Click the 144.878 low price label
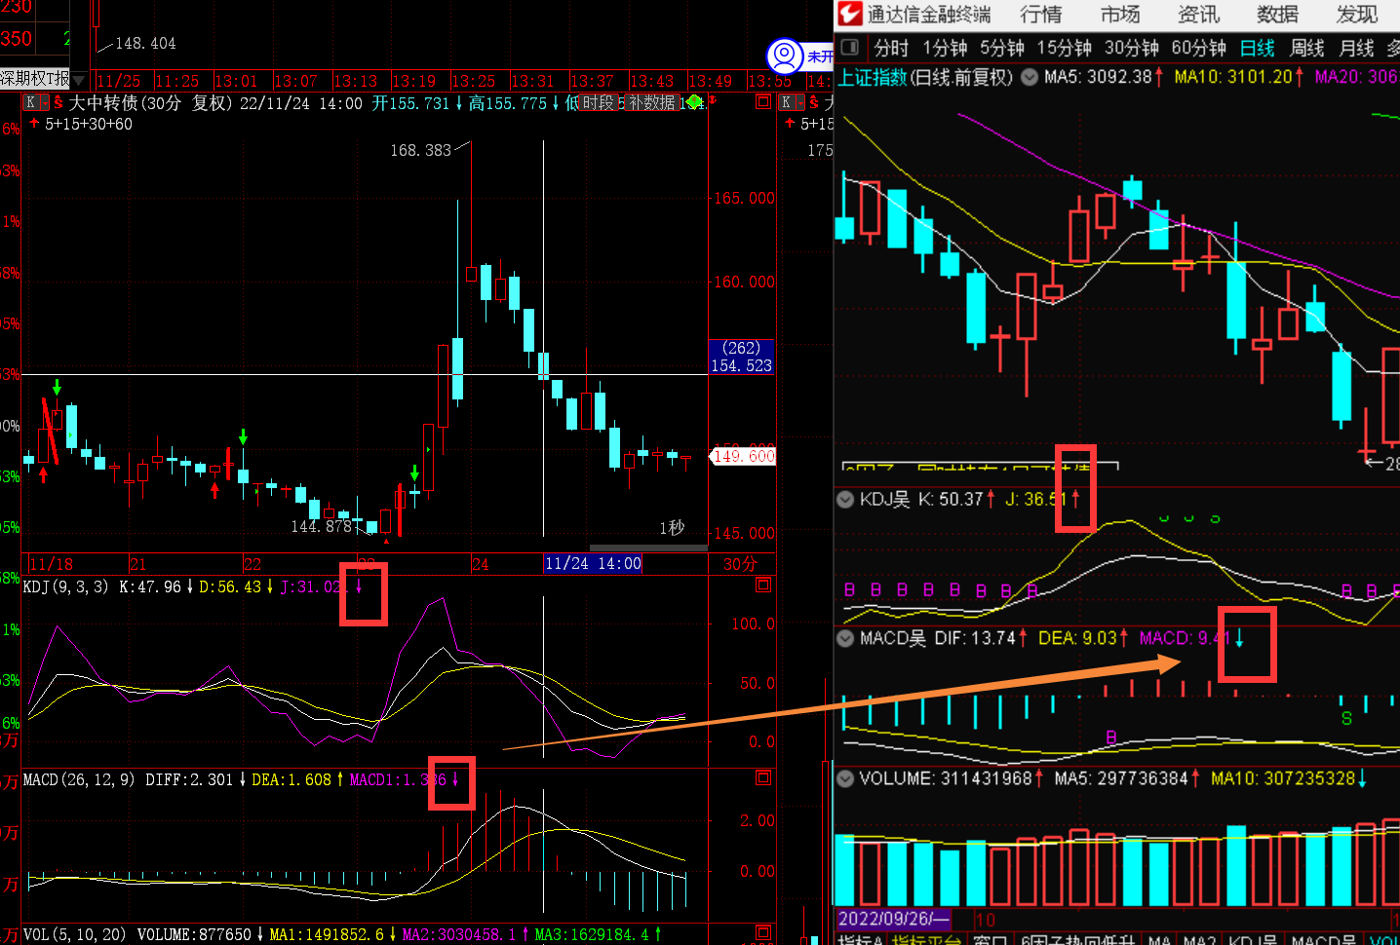The width and height of the screenshot is (1400, 945). tap(322, 526)
